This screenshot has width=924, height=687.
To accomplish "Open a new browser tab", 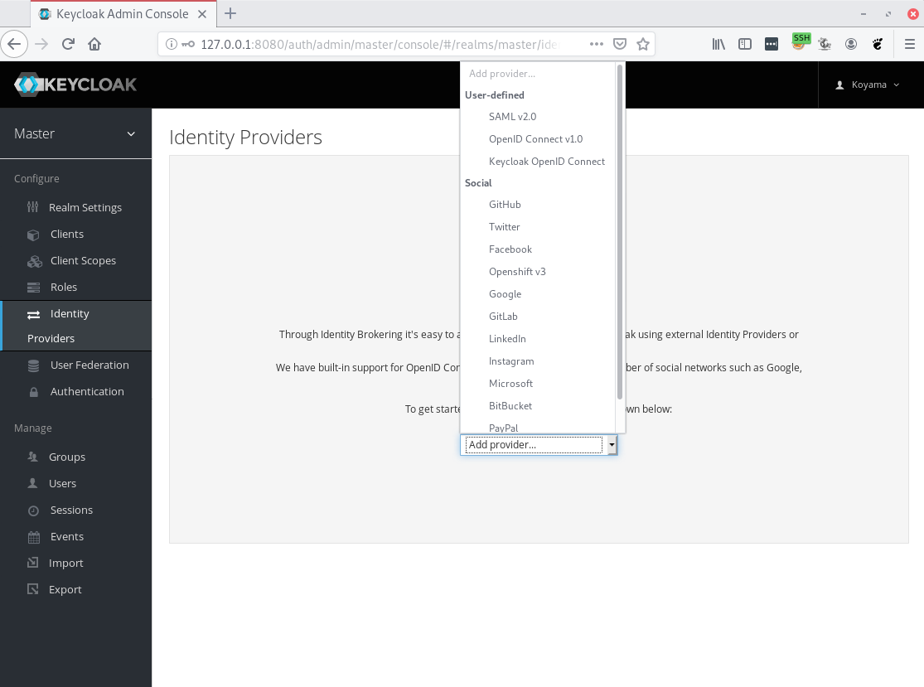I will point(230,13).
